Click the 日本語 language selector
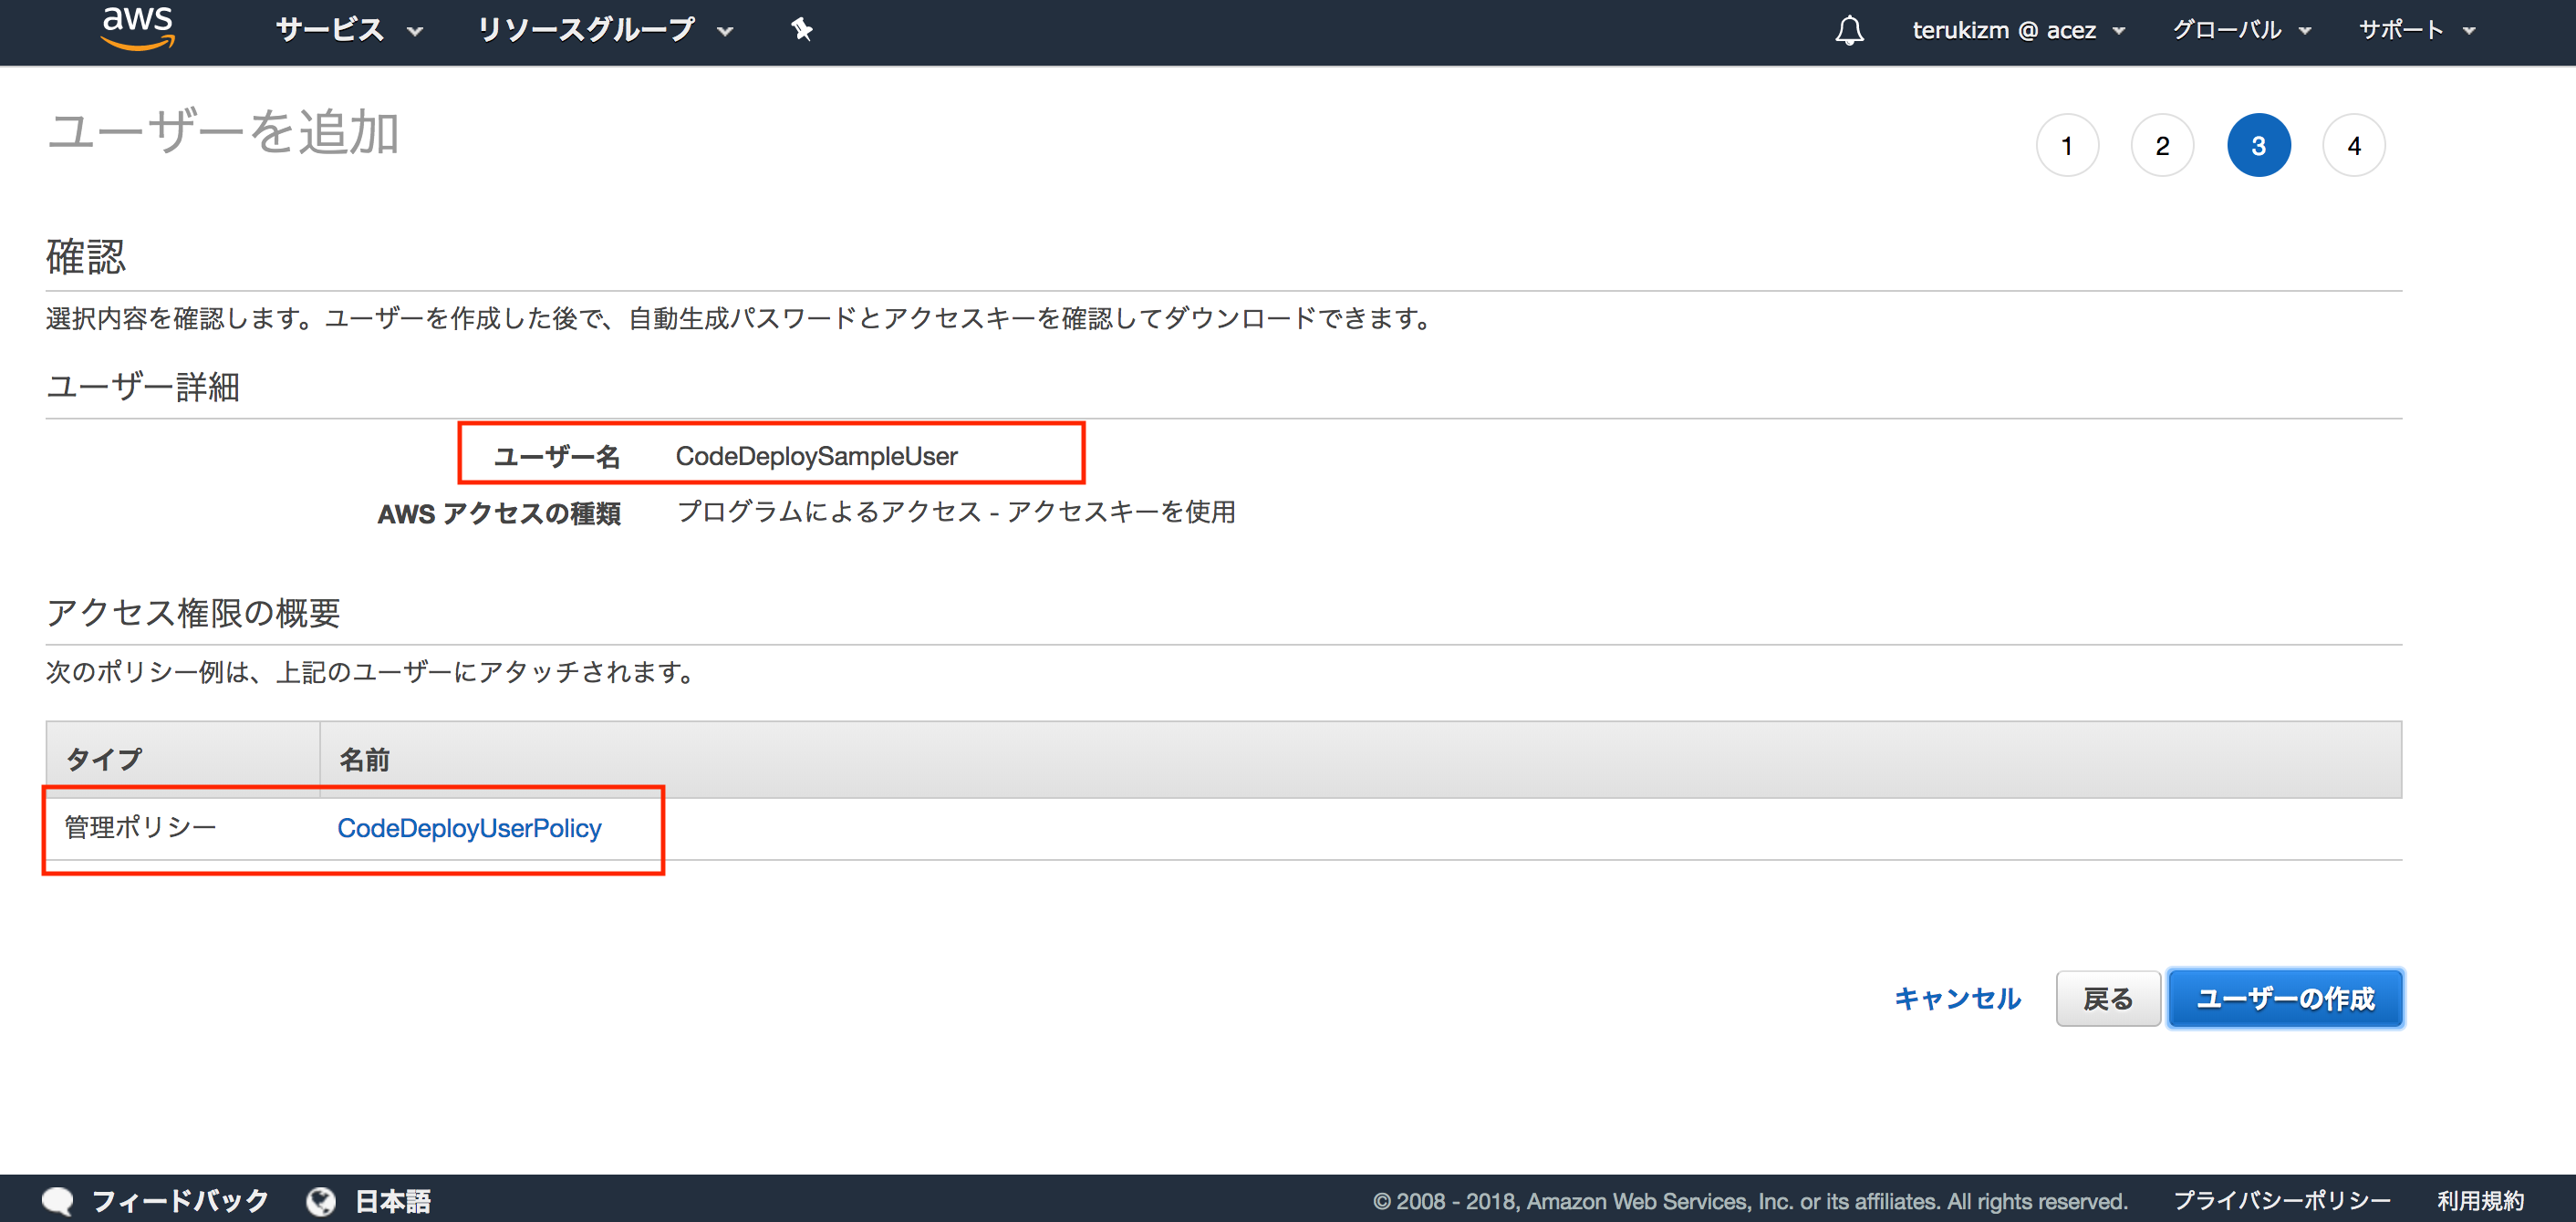The image size is (2576, 1222). pos(393,1200)
